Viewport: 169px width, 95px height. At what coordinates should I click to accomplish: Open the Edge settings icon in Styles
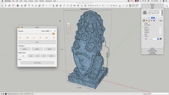coord(144,21)
